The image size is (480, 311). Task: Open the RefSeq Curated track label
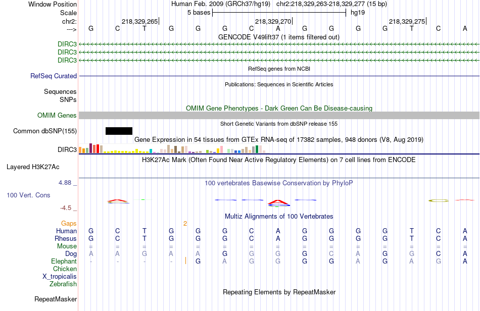tap(53, 76)
